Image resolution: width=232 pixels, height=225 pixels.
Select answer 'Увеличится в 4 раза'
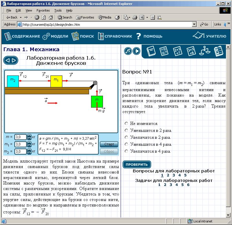(126, 151)
